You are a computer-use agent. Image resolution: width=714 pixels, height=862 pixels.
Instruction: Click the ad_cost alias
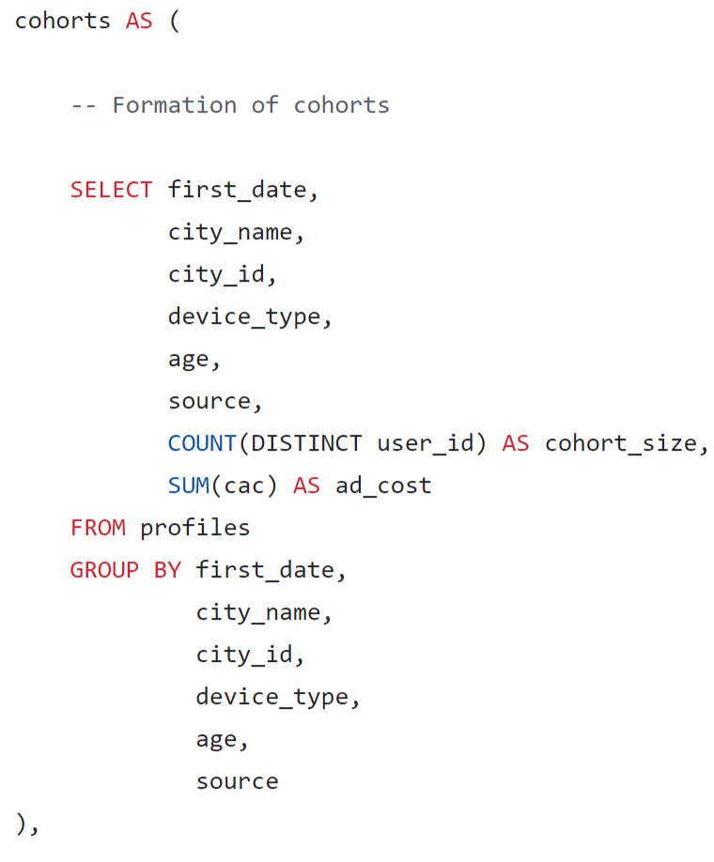pyautogui.click(x=382, y=485)
